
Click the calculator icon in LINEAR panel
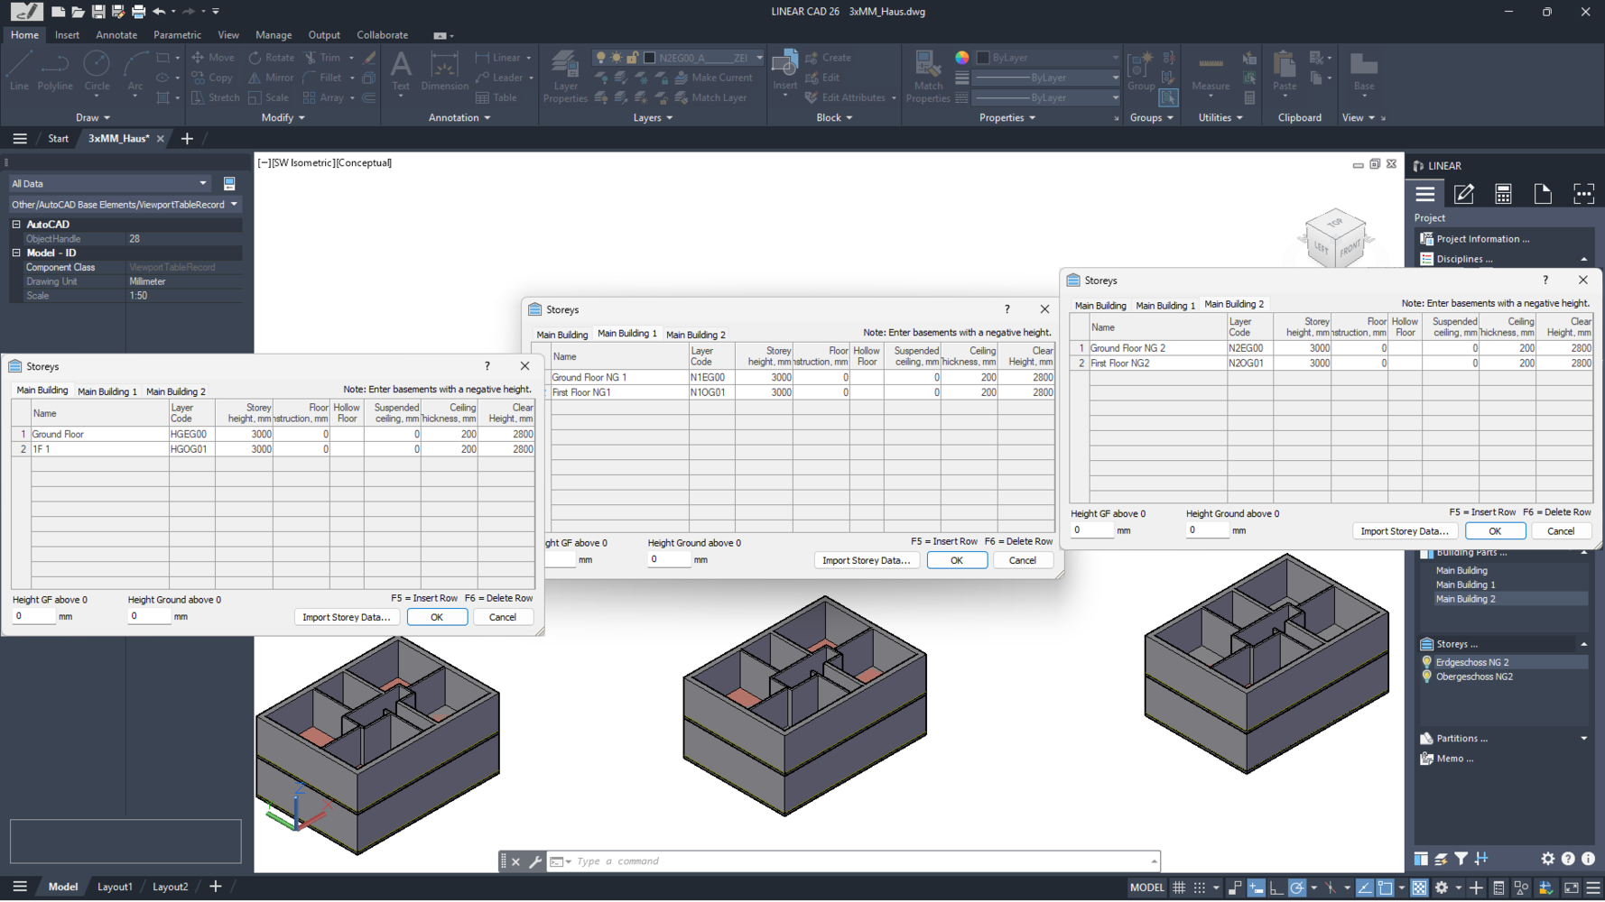click(1503, 194)
